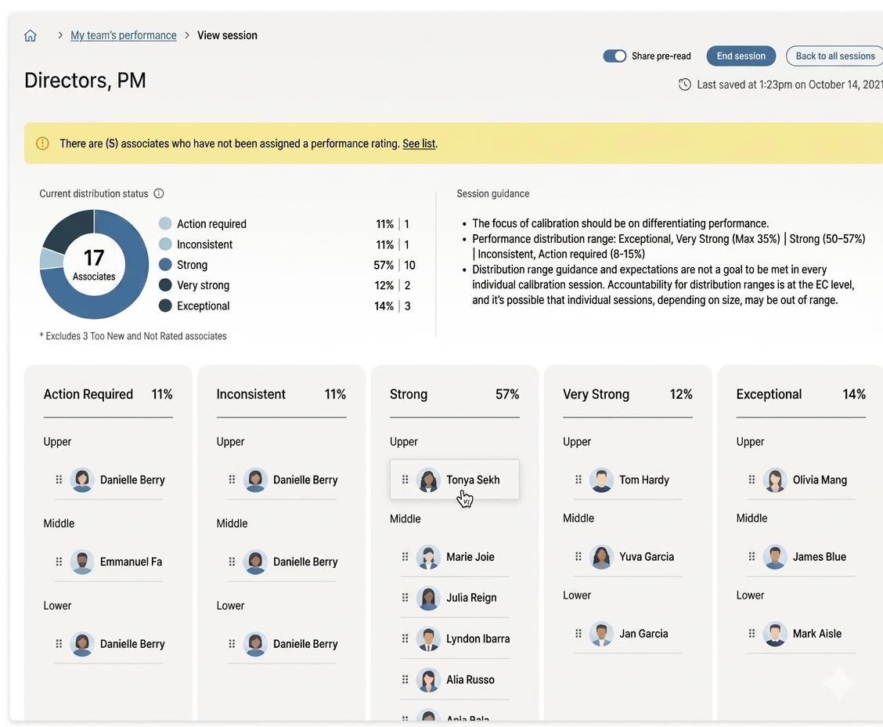Click drag handle beside James Blue

(751, 557)
